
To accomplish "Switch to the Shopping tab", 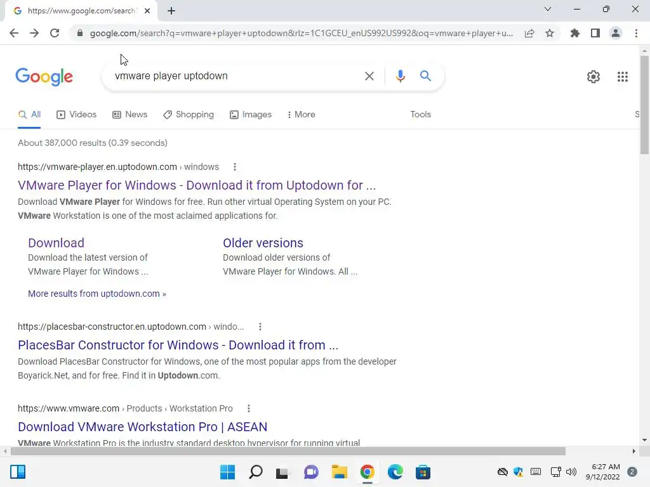I will point(189,115).
